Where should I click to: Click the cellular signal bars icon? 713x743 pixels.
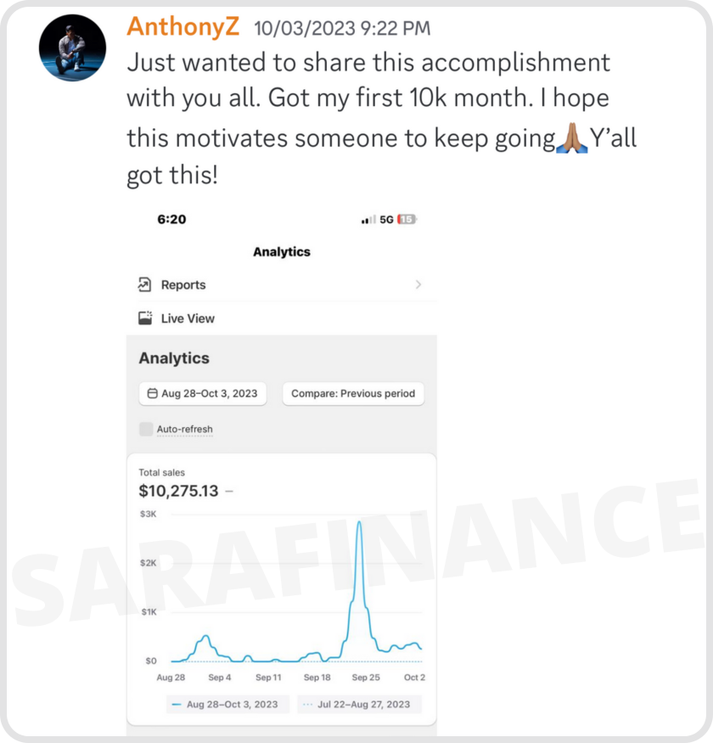click(368, 219)
